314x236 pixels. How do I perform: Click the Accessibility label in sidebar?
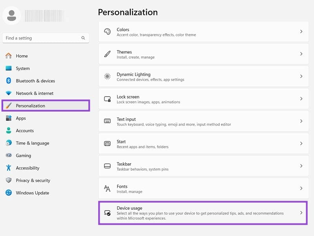click(27, 168)
